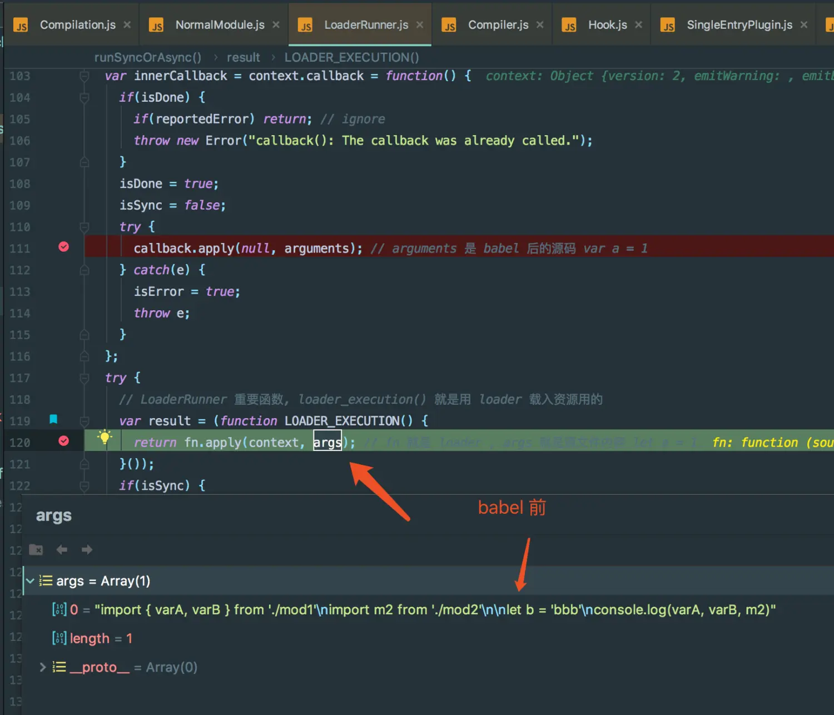Select array element 0 string value
Image resolution: width=834 pixels, height=715 pixels.
(435, 610)
